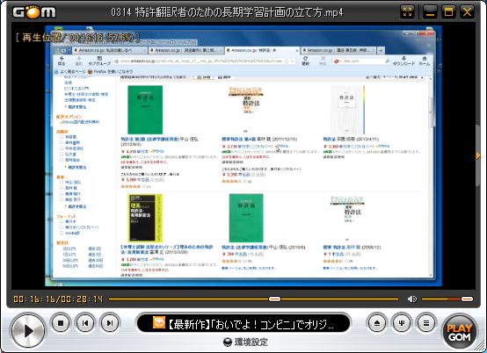This screenshot has height=353, width=487.
Task: Click the file title 0314 特許翻訳者のための長期学習計画の立て方.mp4
Action: pos(227,12)
